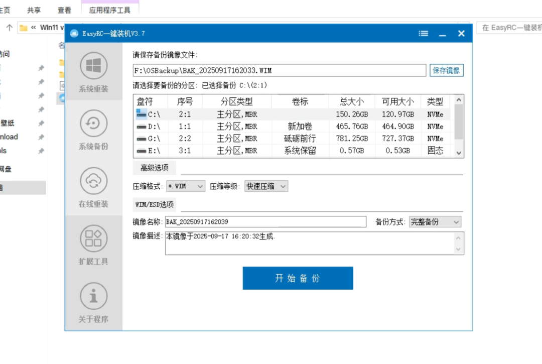Select the 新加卷 volume label cell

pyautogui.click(x=300, y=127)
